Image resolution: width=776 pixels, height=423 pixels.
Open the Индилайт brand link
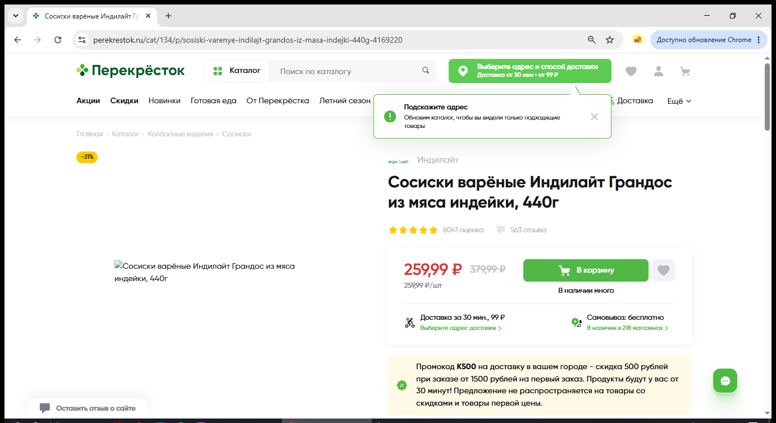(x=438, y=160)
